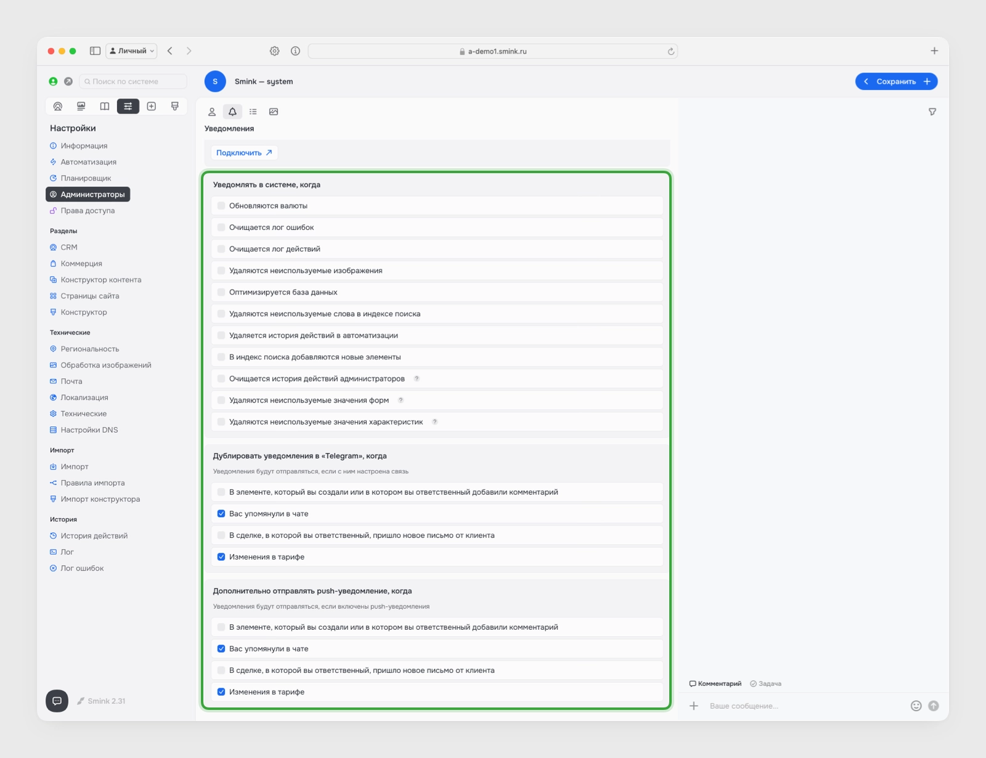Screen dimensions: 986x758
Task: Click the blue S avatar of Smink system
Action: pyautogui.click(x=215, y=81)
